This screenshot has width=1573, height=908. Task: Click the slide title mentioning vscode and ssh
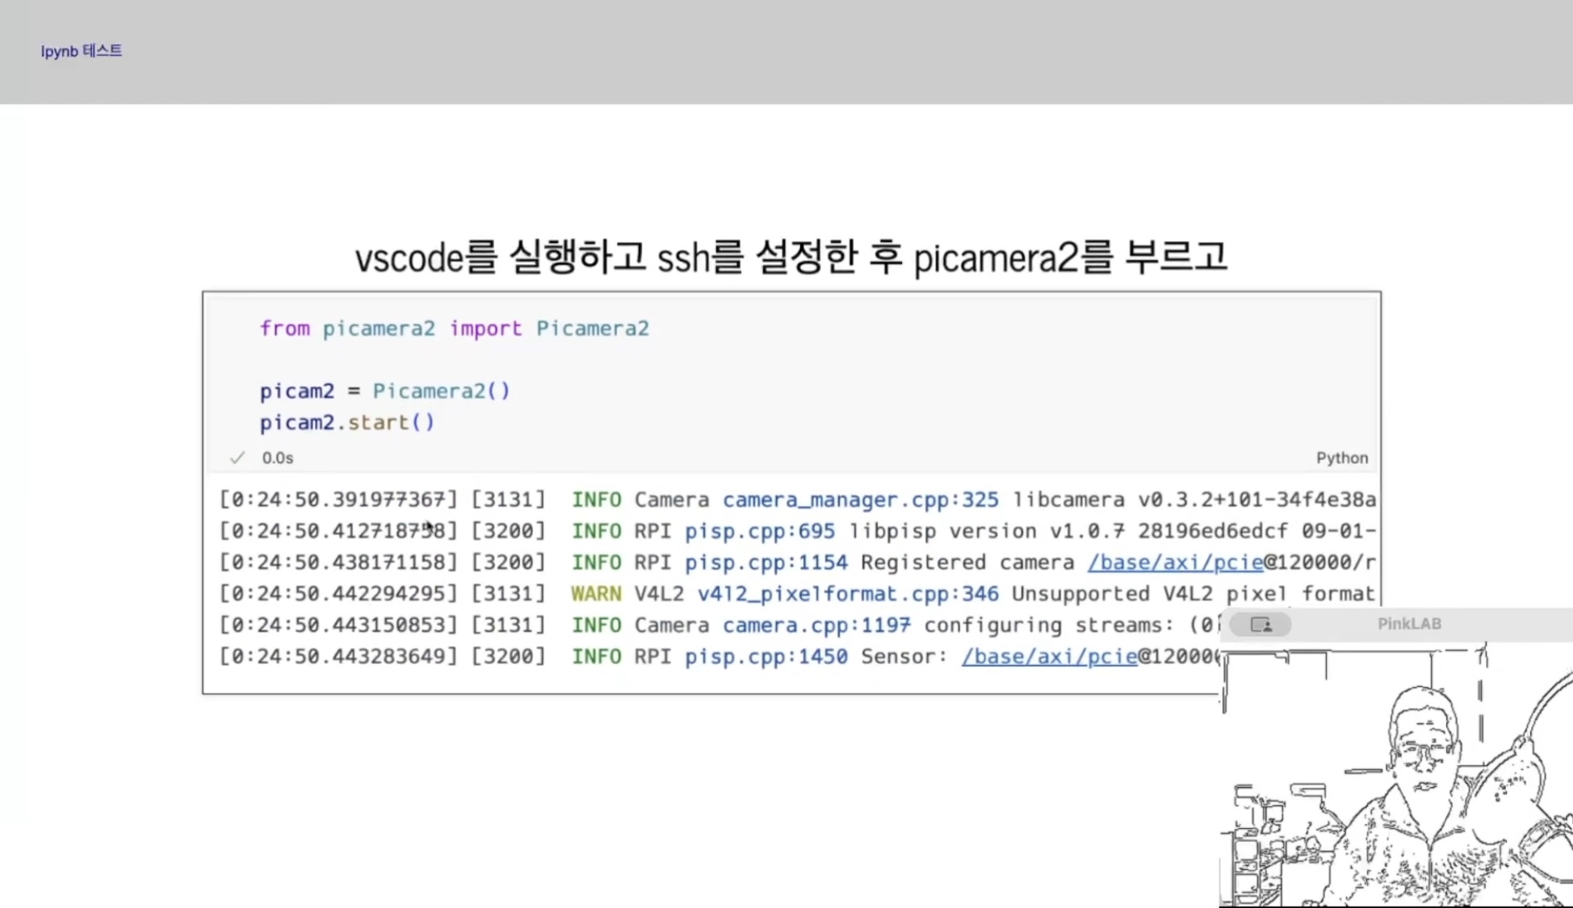click(791, 257)
